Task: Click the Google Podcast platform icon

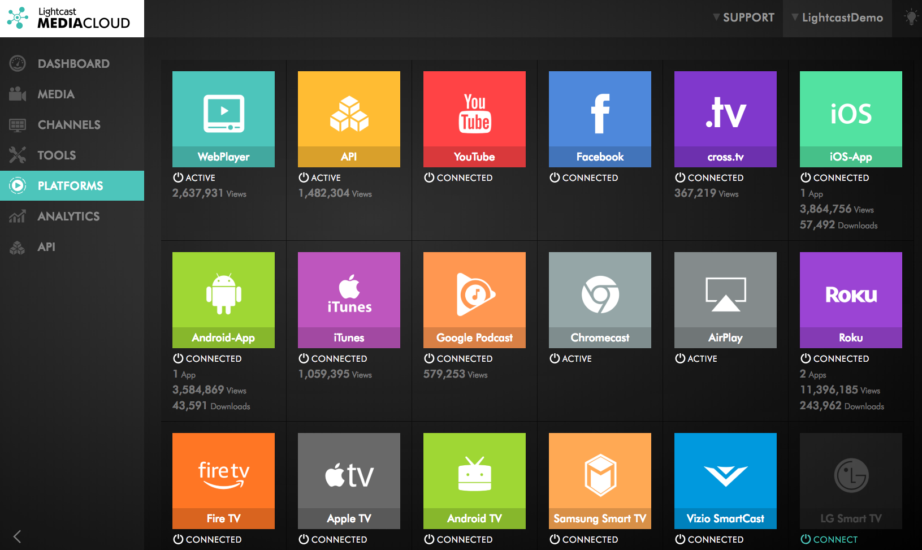Action: 474,300
